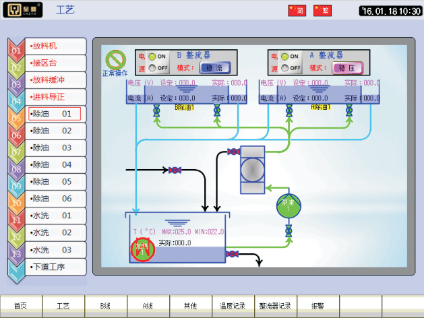Image resolution: width=424 pixels, height=318 pixels.
Task: Click the valve below the green pump
Action: pyautogui.click(x=289, y=231)
